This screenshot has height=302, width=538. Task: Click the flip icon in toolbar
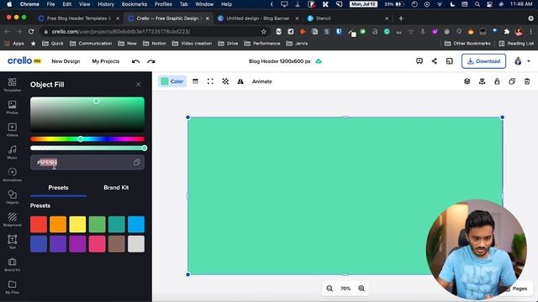click(x=240, y=81)
